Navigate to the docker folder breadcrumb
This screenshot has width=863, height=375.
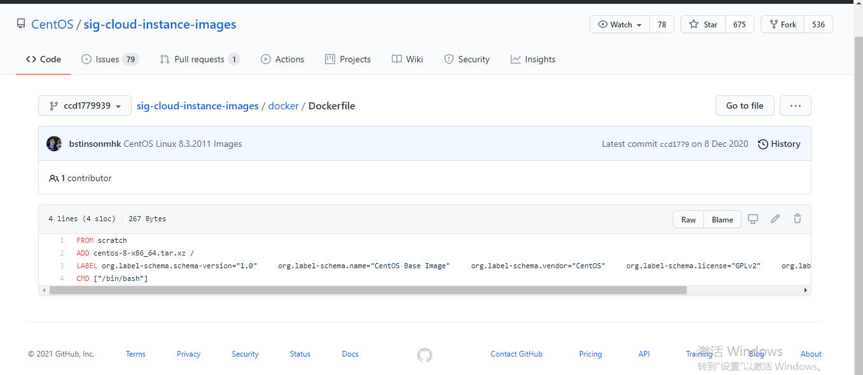point(284,106)
